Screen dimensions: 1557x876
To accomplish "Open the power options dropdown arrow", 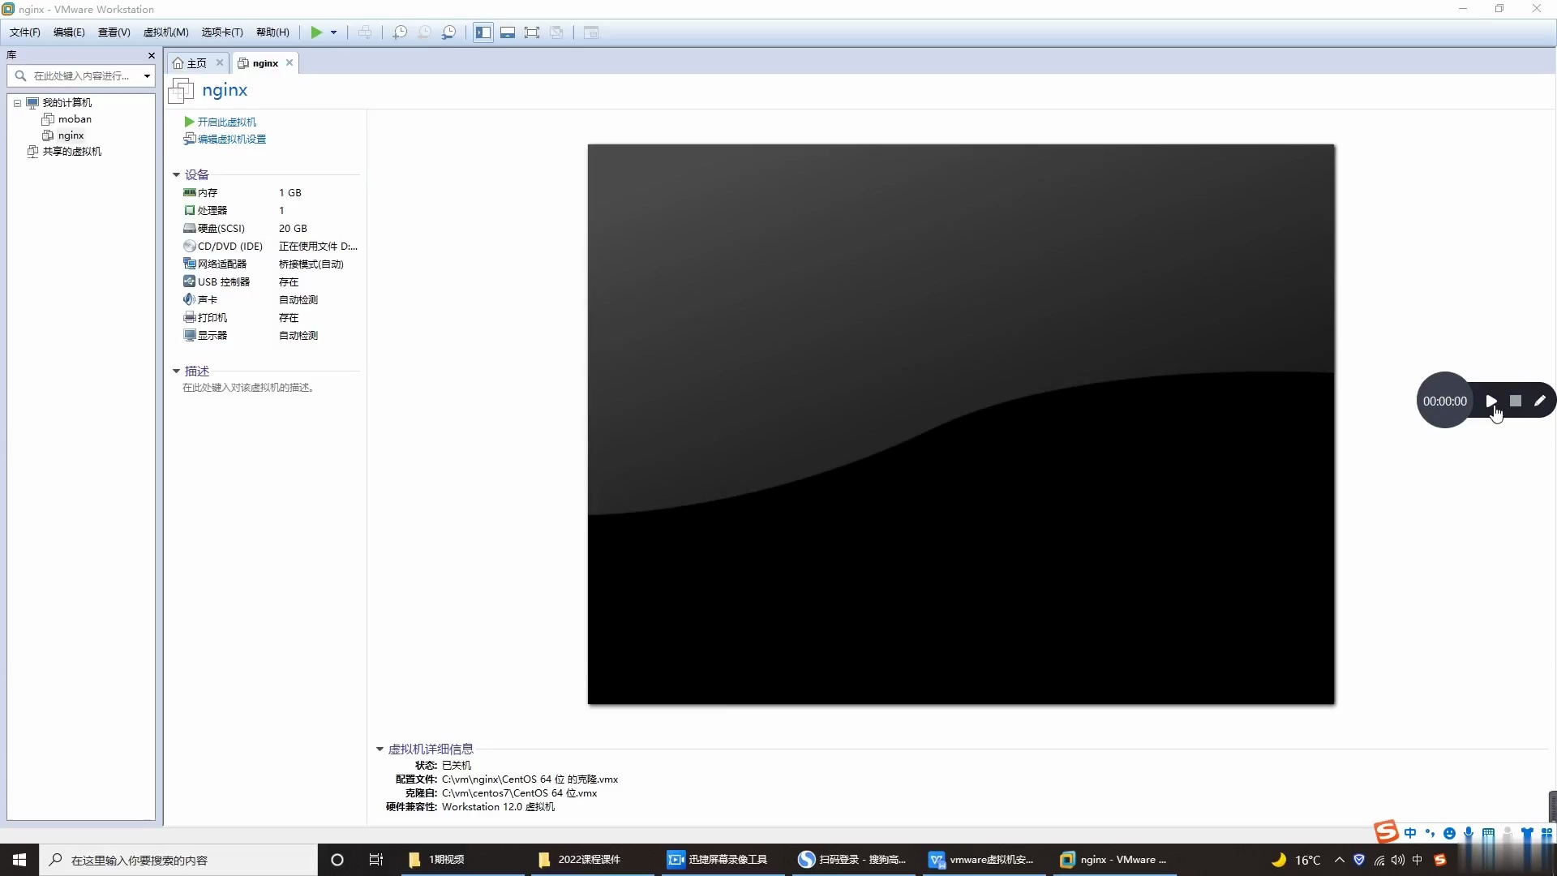I will pos(333,32).
